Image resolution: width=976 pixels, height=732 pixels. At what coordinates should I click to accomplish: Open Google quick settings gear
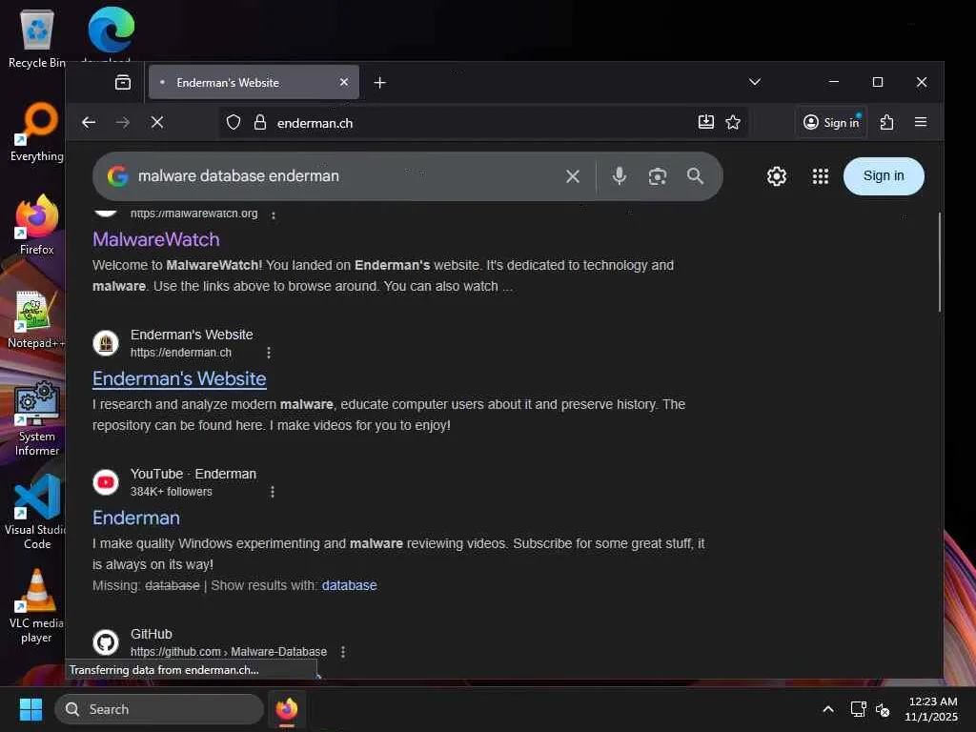click(776, 176)
